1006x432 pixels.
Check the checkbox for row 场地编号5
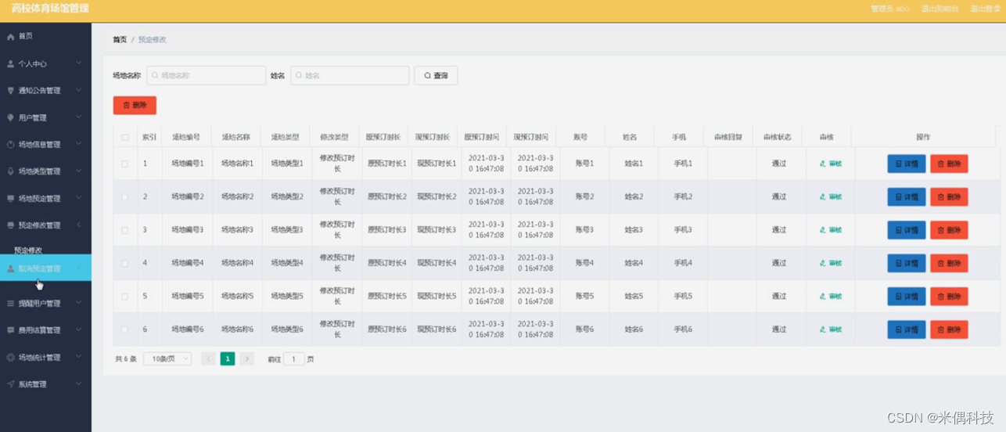coord(125,297)
